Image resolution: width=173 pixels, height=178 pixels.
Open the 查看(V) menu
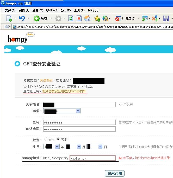click(x=38, y=10)
